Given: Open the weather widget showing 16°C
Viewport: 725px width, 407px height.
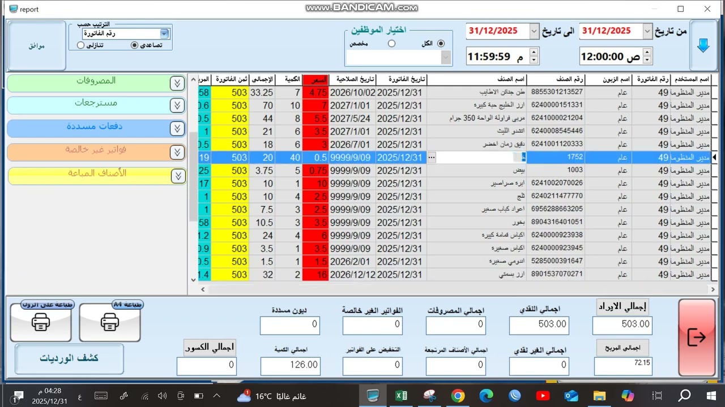Looking at the screenshot, I should [x=272, y=396].
